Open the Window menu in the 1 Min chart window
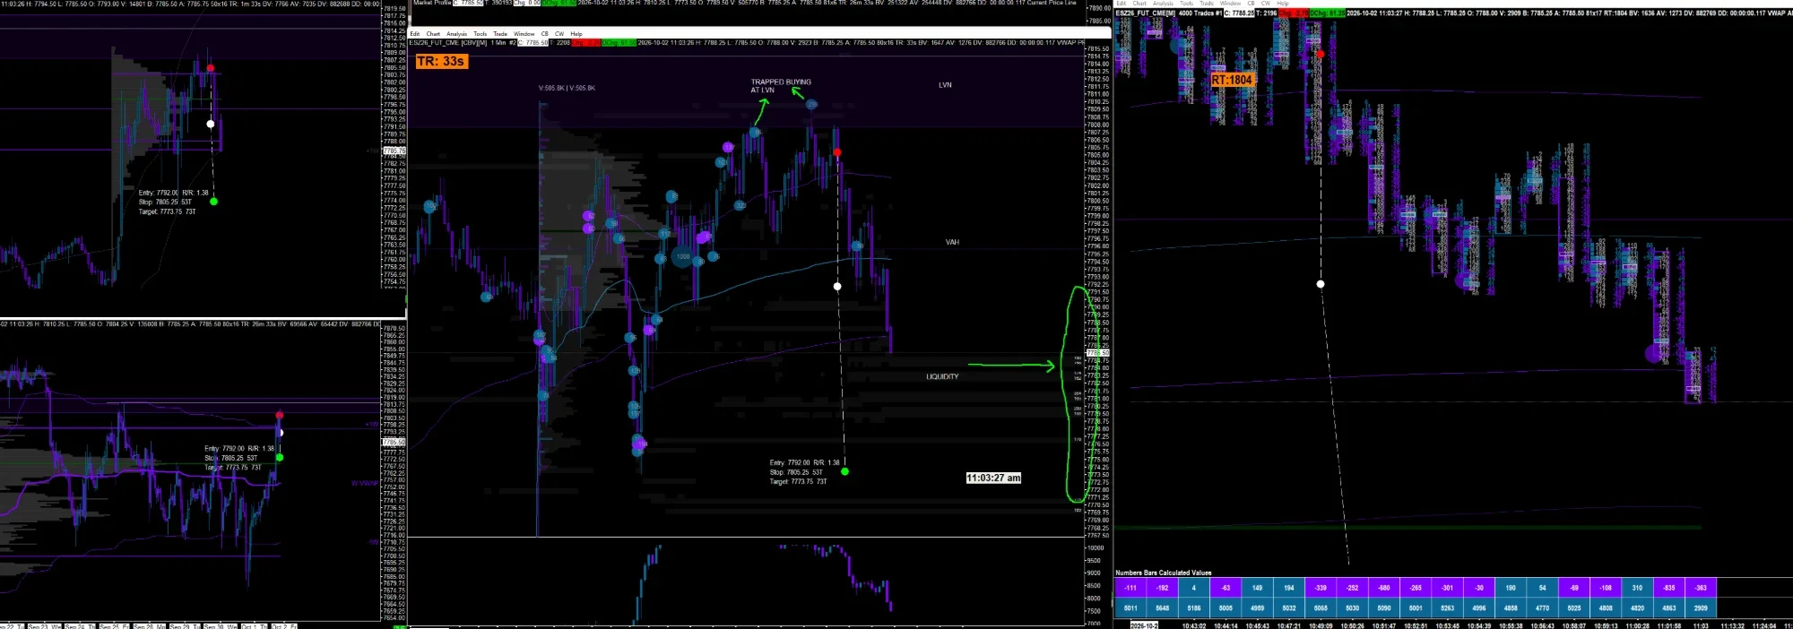1793x629 pixels. pos(524,33)
